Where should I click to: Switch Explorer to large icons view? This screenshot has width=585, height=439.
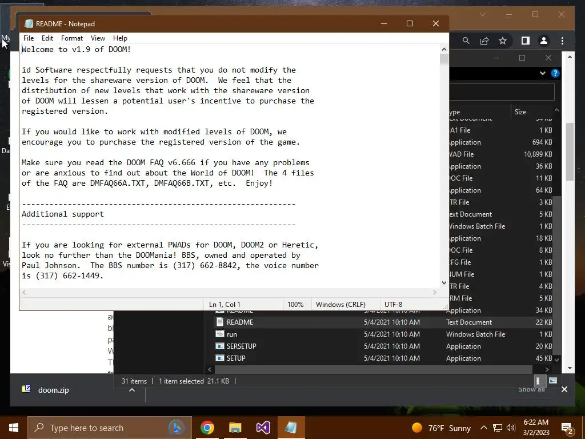coord(553,381)
